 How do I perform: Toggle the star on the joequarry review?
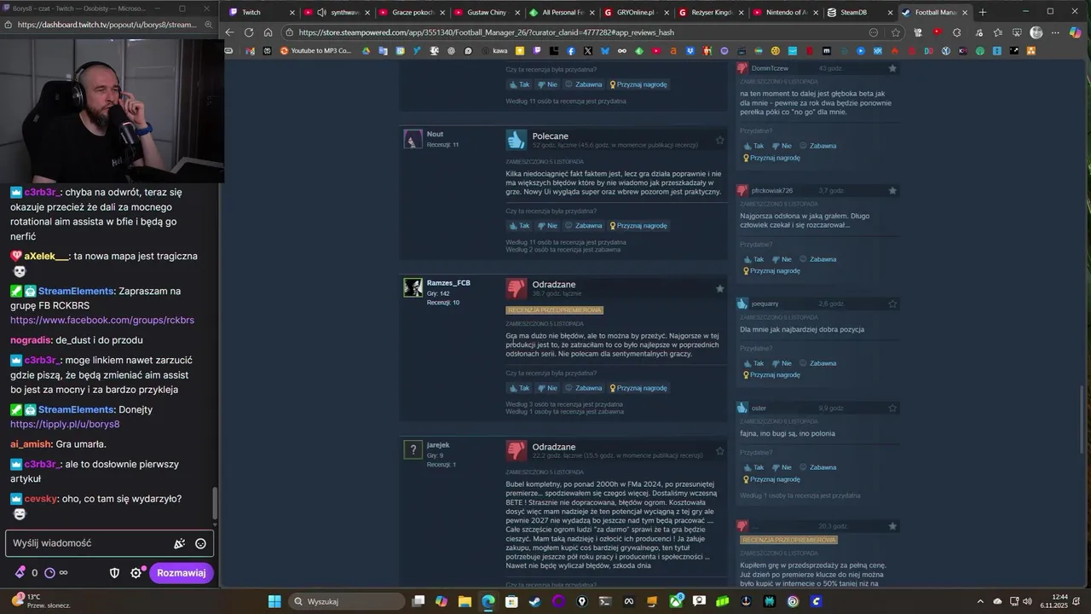pos(892,304)
